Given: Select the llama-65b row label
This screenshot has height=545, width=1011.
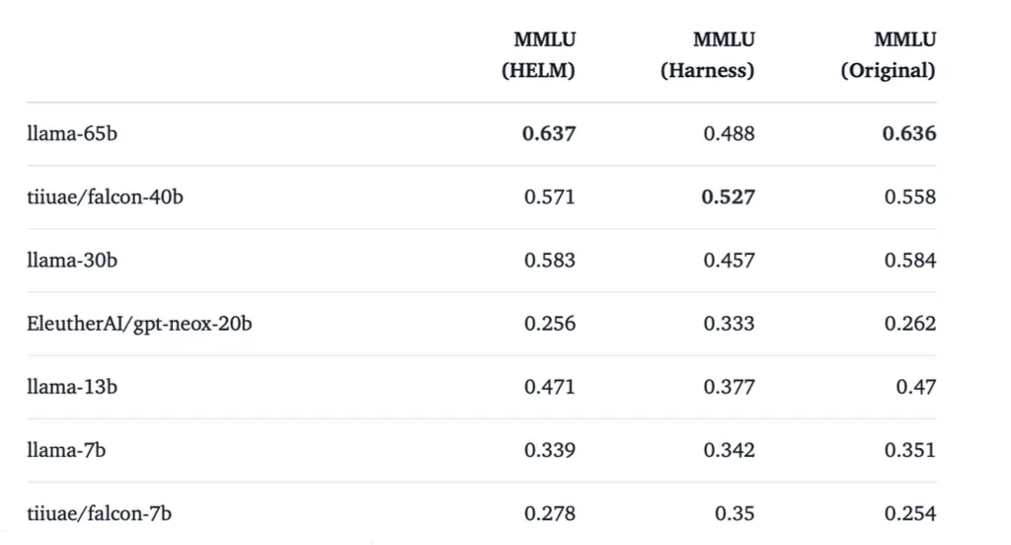Looking at the screenshot, I should tap(72, 133).
